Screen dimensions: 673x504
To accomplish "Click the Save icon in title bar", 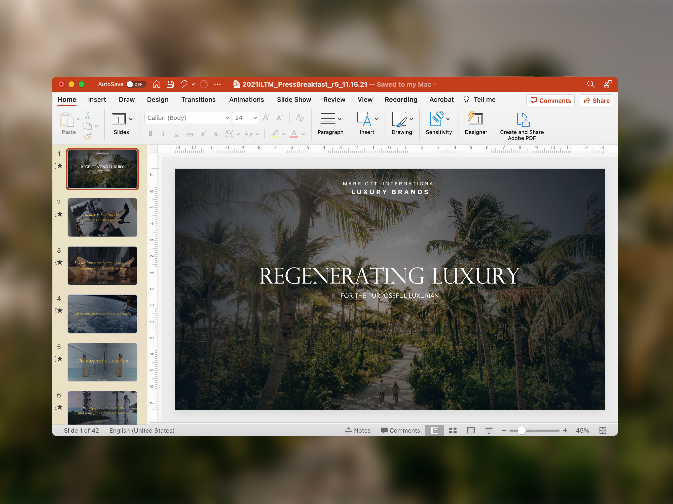I will (x=170, y=84).
